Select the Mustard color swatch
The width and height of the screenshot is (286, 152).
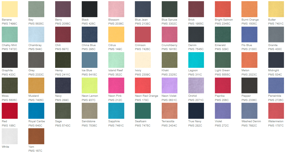pos(36,85)
